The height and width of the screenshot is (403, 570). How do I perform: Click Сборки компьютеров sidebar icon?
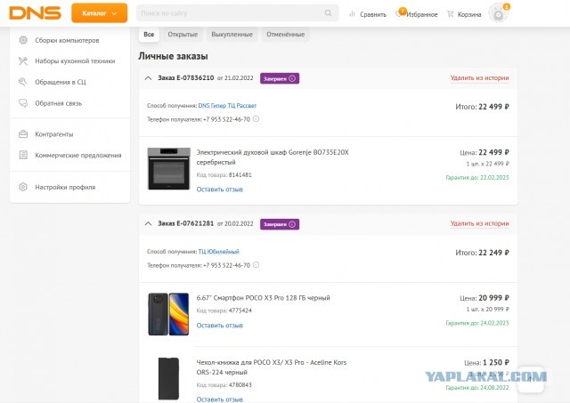tap(23, 40)
